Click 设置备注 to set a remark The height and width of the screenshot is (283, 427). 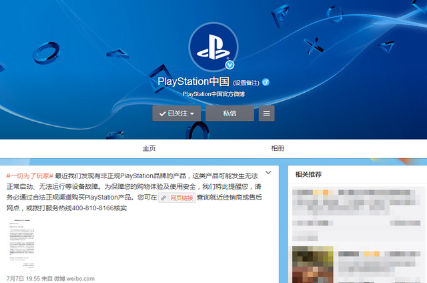246,83
